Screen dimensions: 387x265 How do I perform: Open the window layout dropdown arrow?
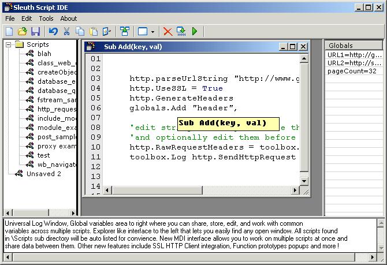(152, 32)
